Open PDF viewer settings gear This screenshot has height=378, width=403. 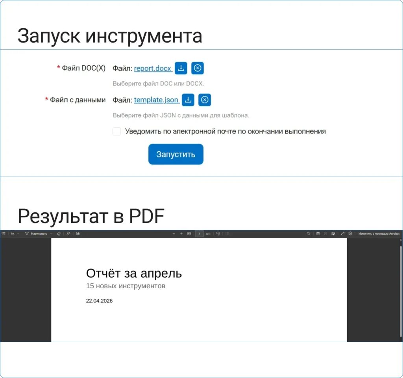[350, 234]
